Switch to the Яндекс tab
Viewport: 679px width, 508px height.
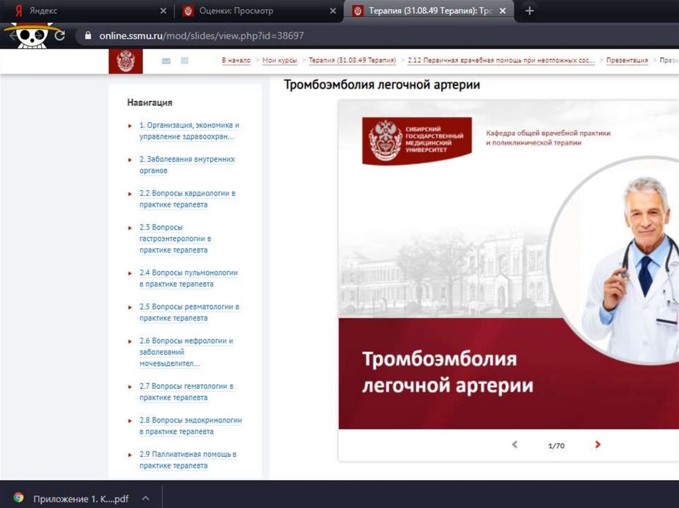pyautogui.click(x=87, y=11)
